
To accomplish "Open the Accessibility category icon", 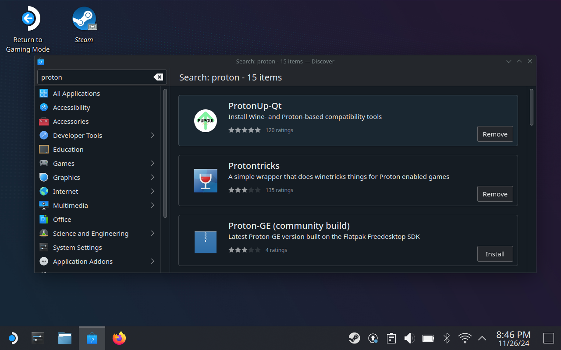I will 44,107.
